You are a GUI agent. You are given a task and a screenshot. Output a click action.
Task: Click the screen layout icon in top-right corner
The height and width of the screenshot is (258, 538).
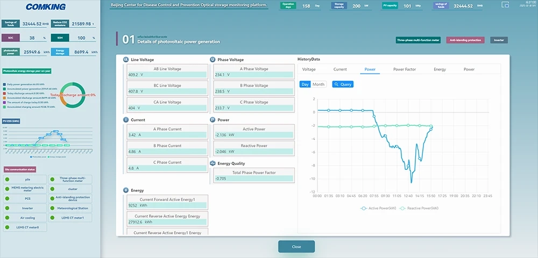(505, 5)
